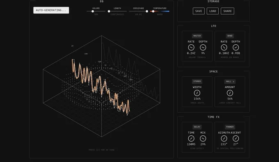
Task: Click the '0.10HZ' band rate value
Action: coord(224,53)
